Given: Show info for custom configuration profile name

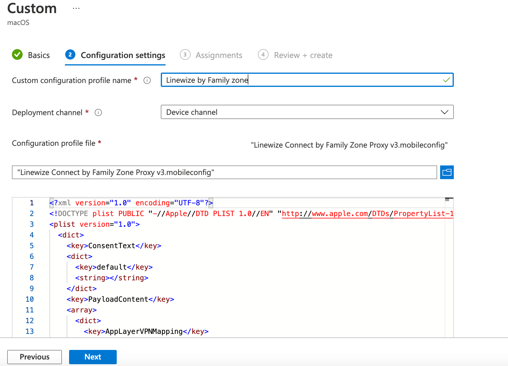Looking at the screenshot, I should [147, 80].
